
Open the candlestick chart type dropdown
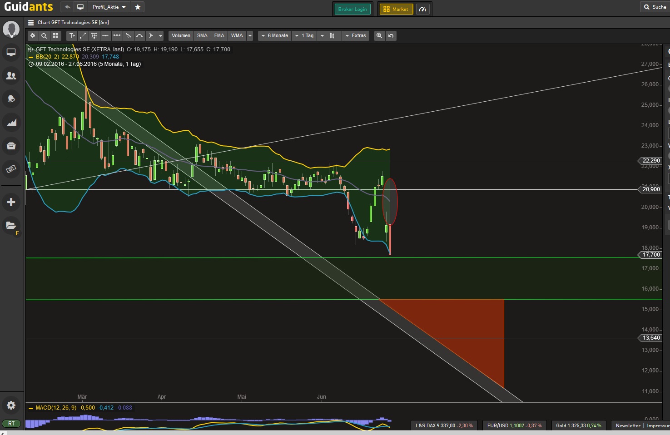(x=328, y=35)
